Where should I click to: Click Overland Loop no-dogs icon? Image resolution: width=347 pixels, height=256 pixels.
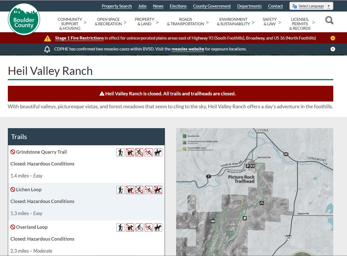[x=130, y=227]
